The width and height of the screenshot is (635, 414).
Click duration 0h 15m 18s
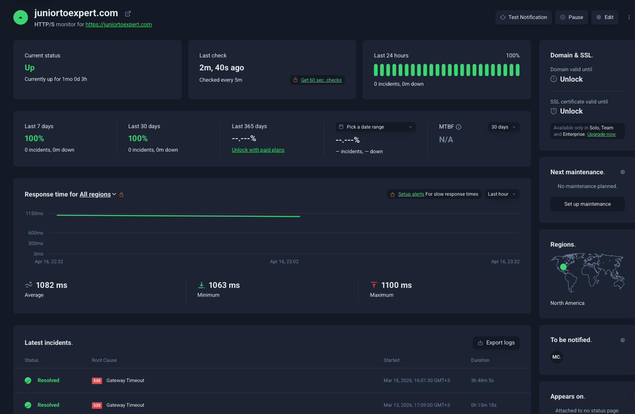484,405
